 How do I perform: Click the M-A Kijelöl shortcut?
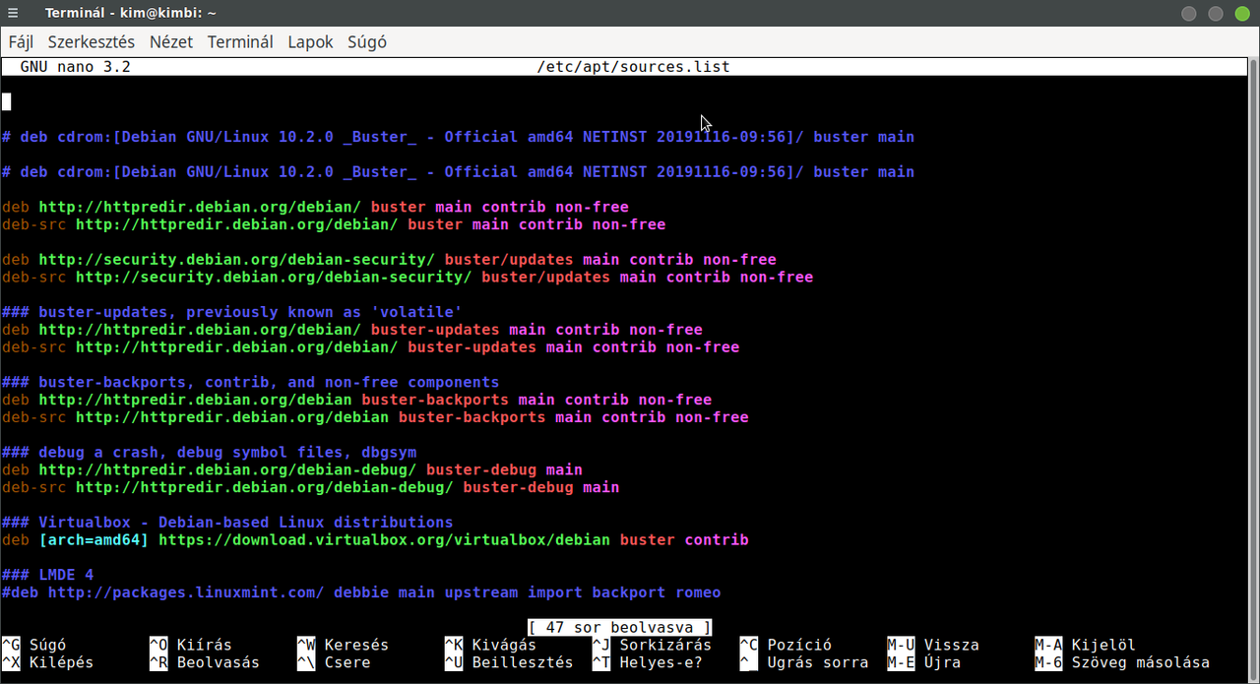pyautogui.click(x=1086, y=645)
